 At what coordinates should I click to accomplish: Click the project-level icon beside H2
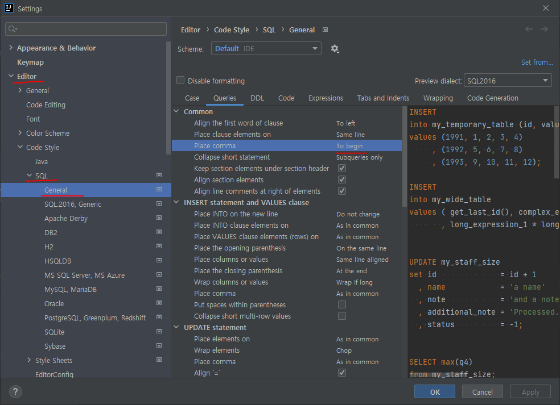pyautogui.click(x=159, y=246)
